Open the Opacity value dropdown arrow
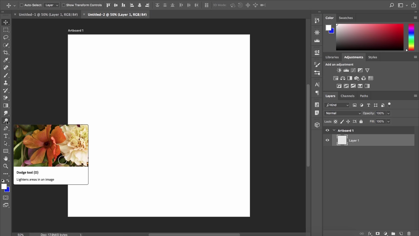Image resolution: width=419 pixels, height=236 pixels. 388,113
